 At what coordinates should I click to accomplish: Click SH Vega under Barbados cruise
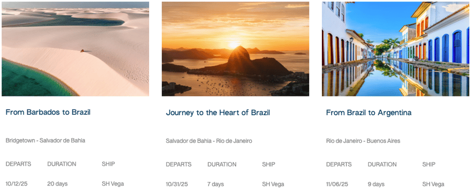(x=113, y=184)
